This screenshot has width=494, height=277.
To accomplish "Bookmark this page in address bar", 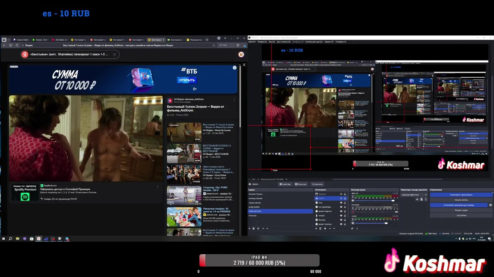I will 214,45.
